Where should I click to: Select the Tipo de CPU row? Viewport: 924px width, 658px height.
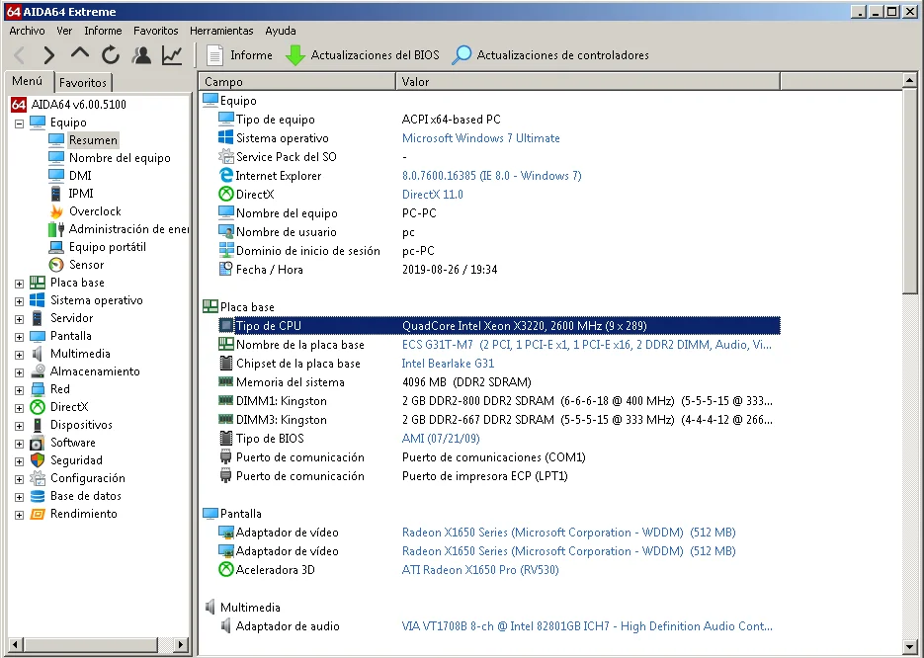pyautogui.click(x=499, y=326)
